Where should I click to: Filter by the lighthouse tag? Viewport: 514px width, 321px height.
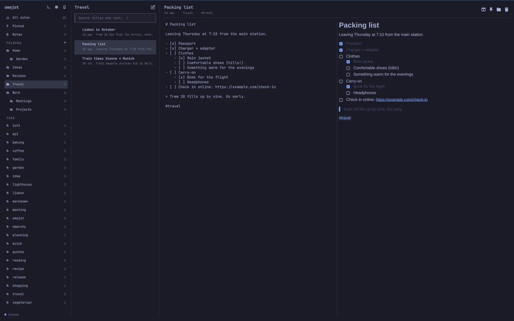tap(36, 185)
